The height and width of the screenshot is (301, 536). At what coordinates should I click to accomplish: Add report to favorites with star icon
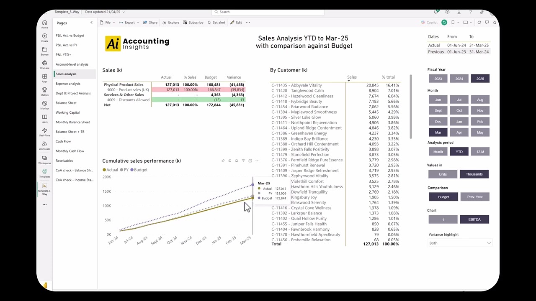494,23
